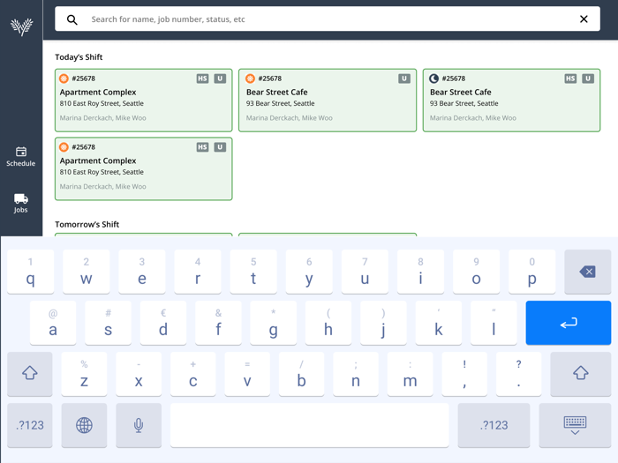
Task: Tap the t key
Action: pos(253,272)
